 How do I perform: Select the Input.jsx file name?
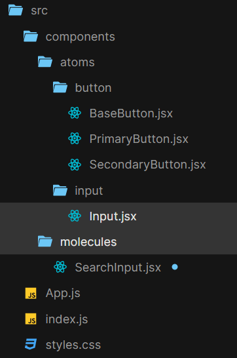[113, 216]
